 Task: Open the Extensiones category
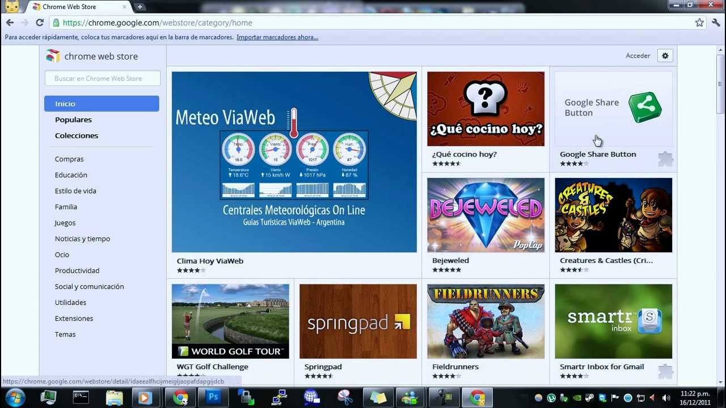click(74, 318)
